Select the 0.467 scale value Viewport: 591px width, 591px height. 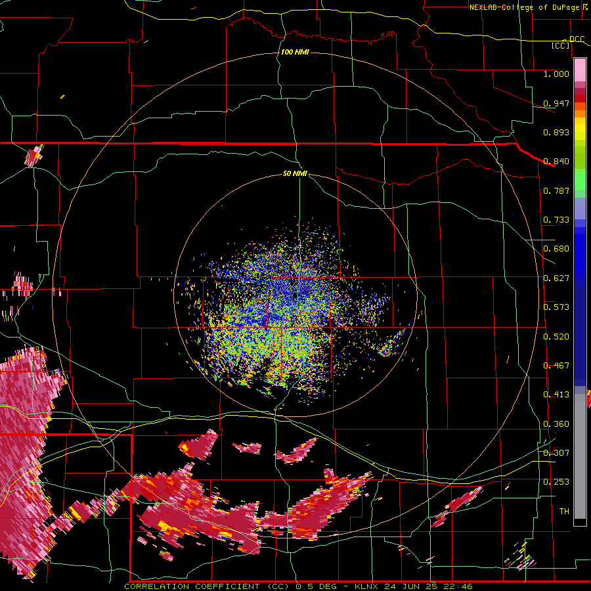pyautogui.click(x=556, y=366)
